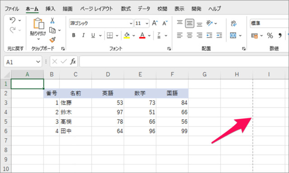Select cell with value 99
Screen dimensions: 289x173
[x=172, y=131]
